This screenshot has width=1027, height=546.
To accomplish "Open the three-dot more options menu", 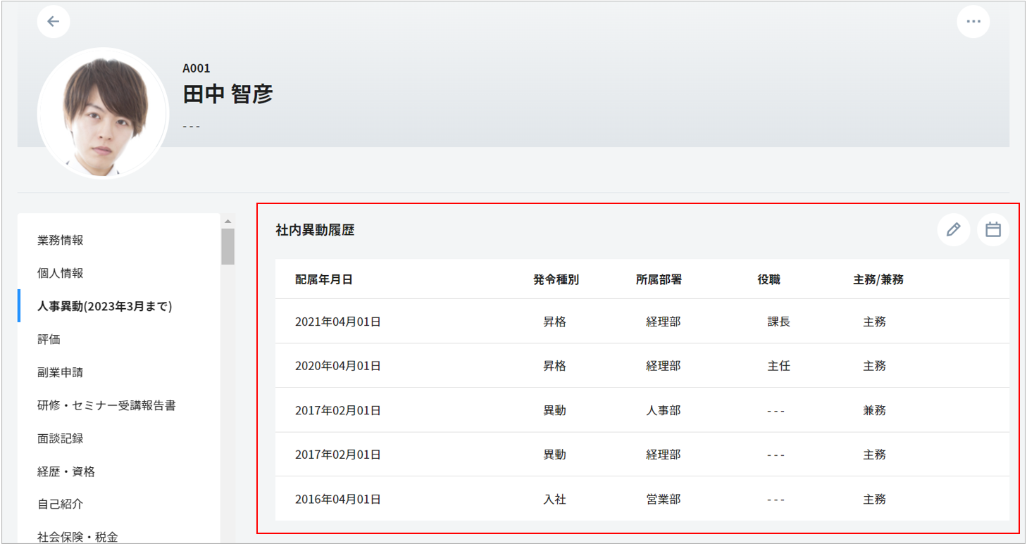I will point(973,21).
